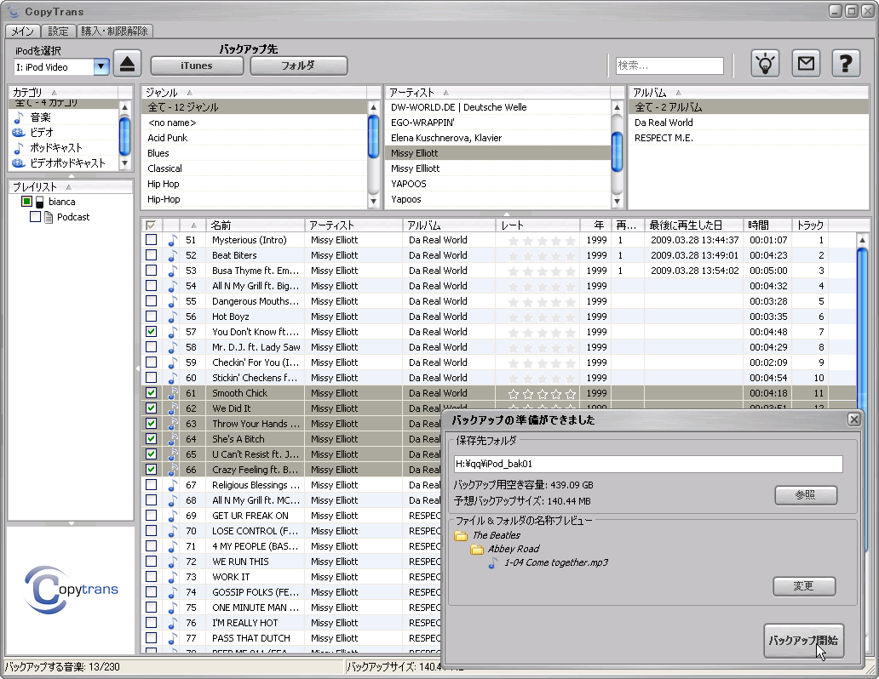Click the iTunes backup button

197,66
